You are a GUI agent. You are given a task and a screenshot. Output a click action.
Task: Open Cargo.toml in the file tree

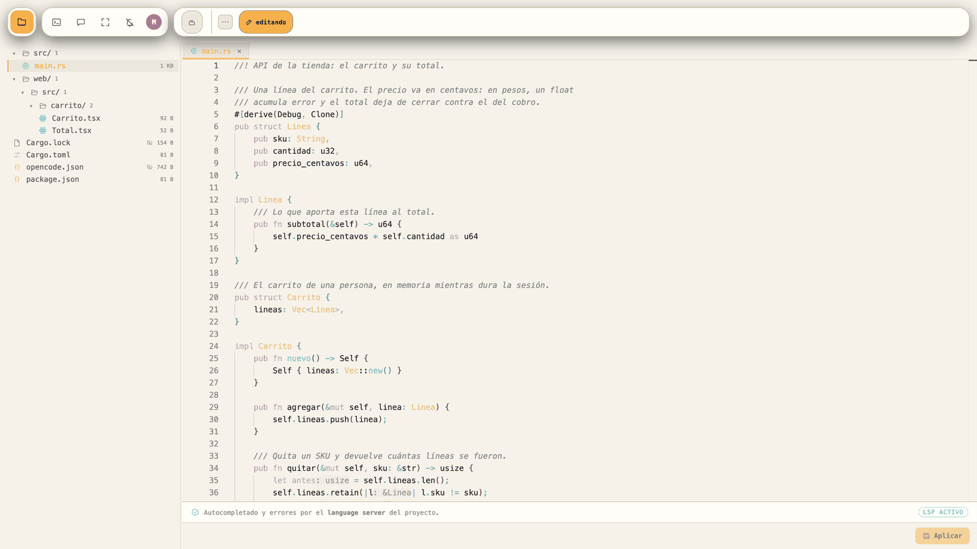point(92,155)
